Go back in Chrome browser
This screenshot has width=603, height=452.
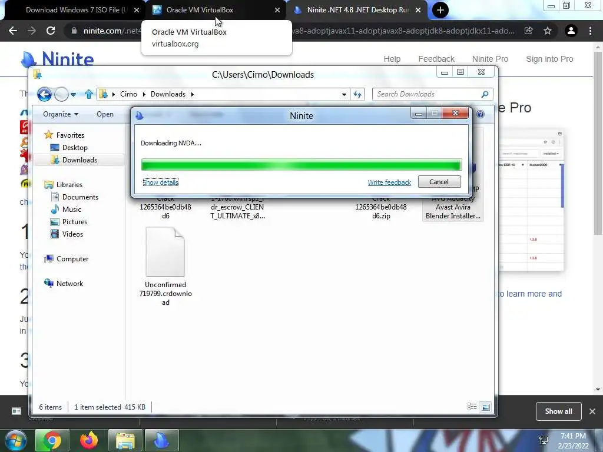coord(13,31)
